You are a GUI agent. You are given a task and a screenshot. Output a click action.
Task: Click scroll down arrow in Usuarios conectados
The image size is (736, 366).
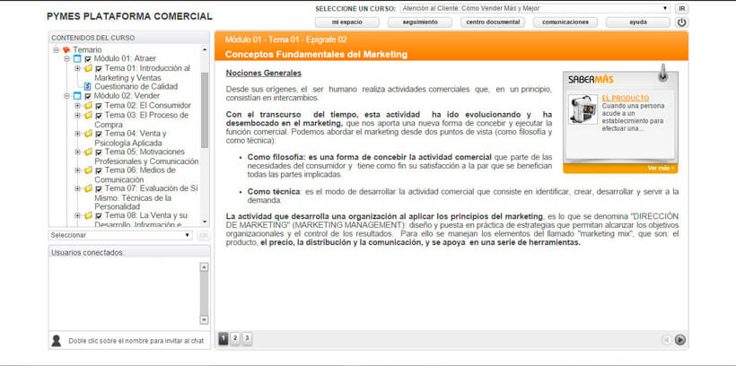[204, 319]
